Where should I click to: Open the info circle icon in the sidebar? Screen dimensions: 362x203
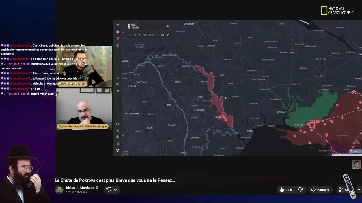pyautogui.click(x=118, y=45)
